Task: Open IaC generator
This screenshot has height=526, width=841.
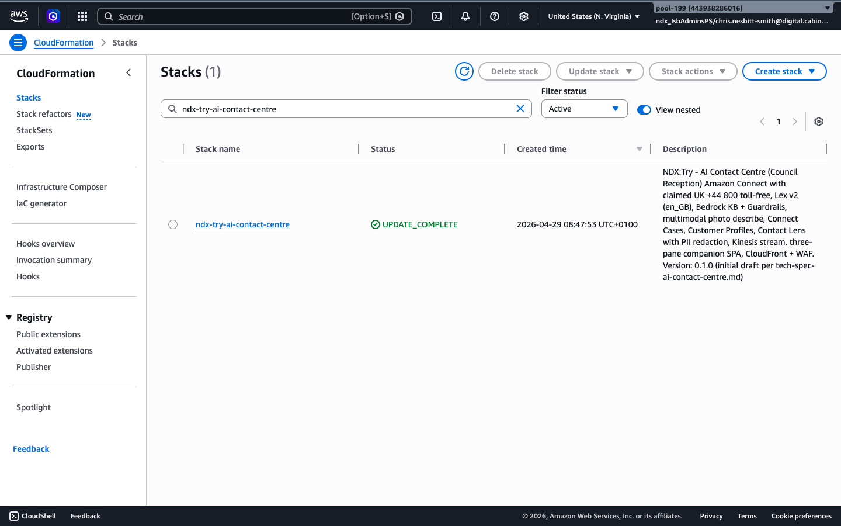Action: coord(41,203)
